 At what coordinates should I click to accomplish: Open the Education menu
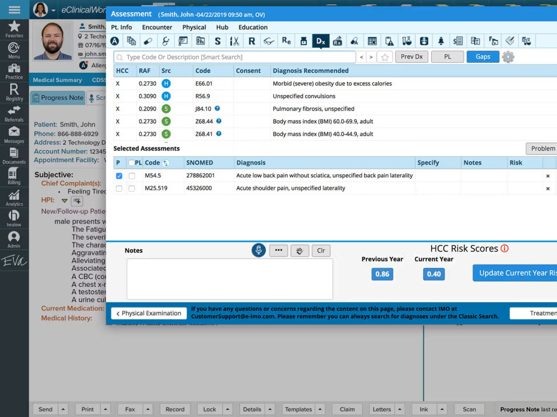coord(253,27)
